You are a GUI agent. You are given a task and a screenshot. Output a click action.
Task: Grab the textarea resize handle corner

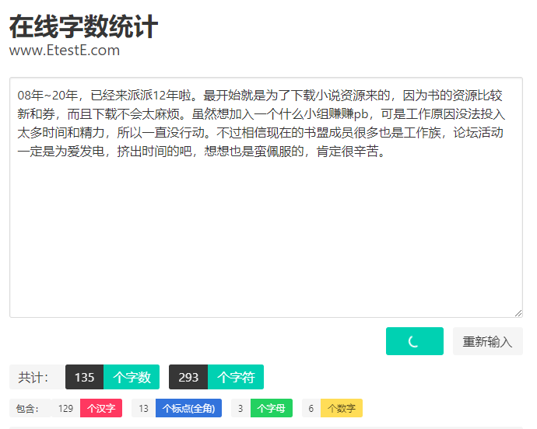click(x=518, y=313)
